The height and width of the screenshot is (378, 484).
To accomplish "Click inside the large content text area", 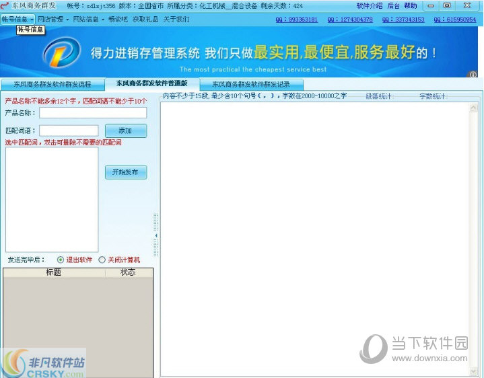I will pyautogui.click(x=314, y=239).
